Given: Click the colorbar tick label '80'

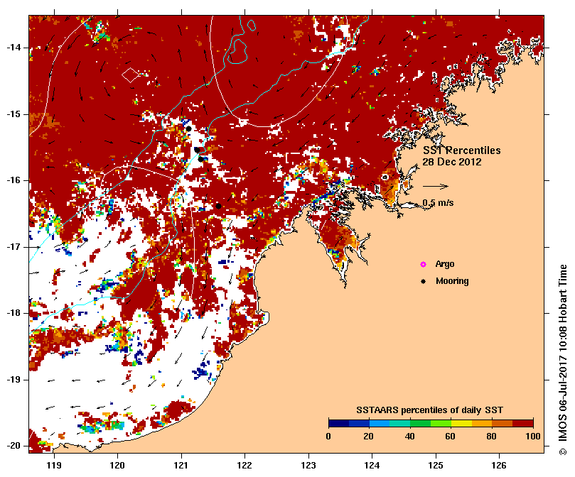Looking at the screenshot, I should pyautogui.click(x=491, y=437).
